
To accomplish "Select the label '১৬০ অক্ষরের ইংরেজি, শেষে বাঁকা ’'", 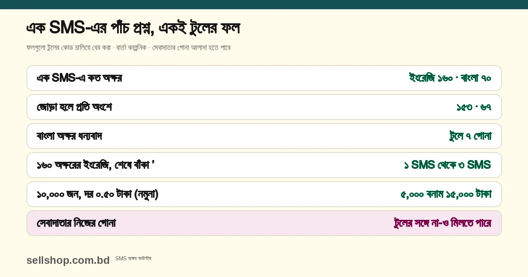I will pyautogui.click(x=95, y=165).
